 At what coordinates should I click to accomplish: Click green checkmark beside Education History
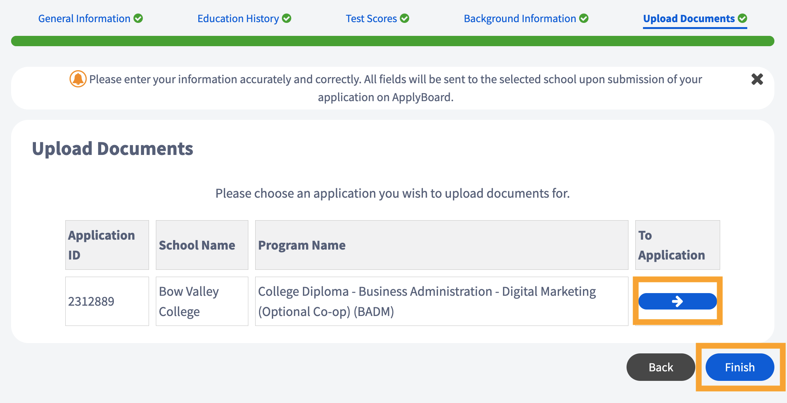coord(287,18)
